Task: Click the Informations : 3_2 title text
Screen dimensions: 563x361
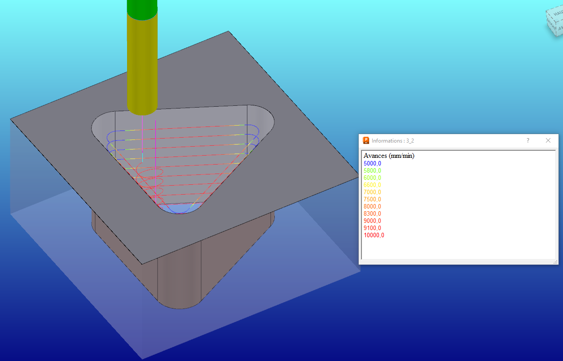Action: pos(393,141)
